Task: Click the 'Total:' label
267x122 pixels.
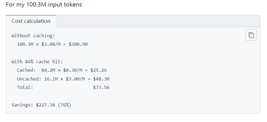Action: 25,87
